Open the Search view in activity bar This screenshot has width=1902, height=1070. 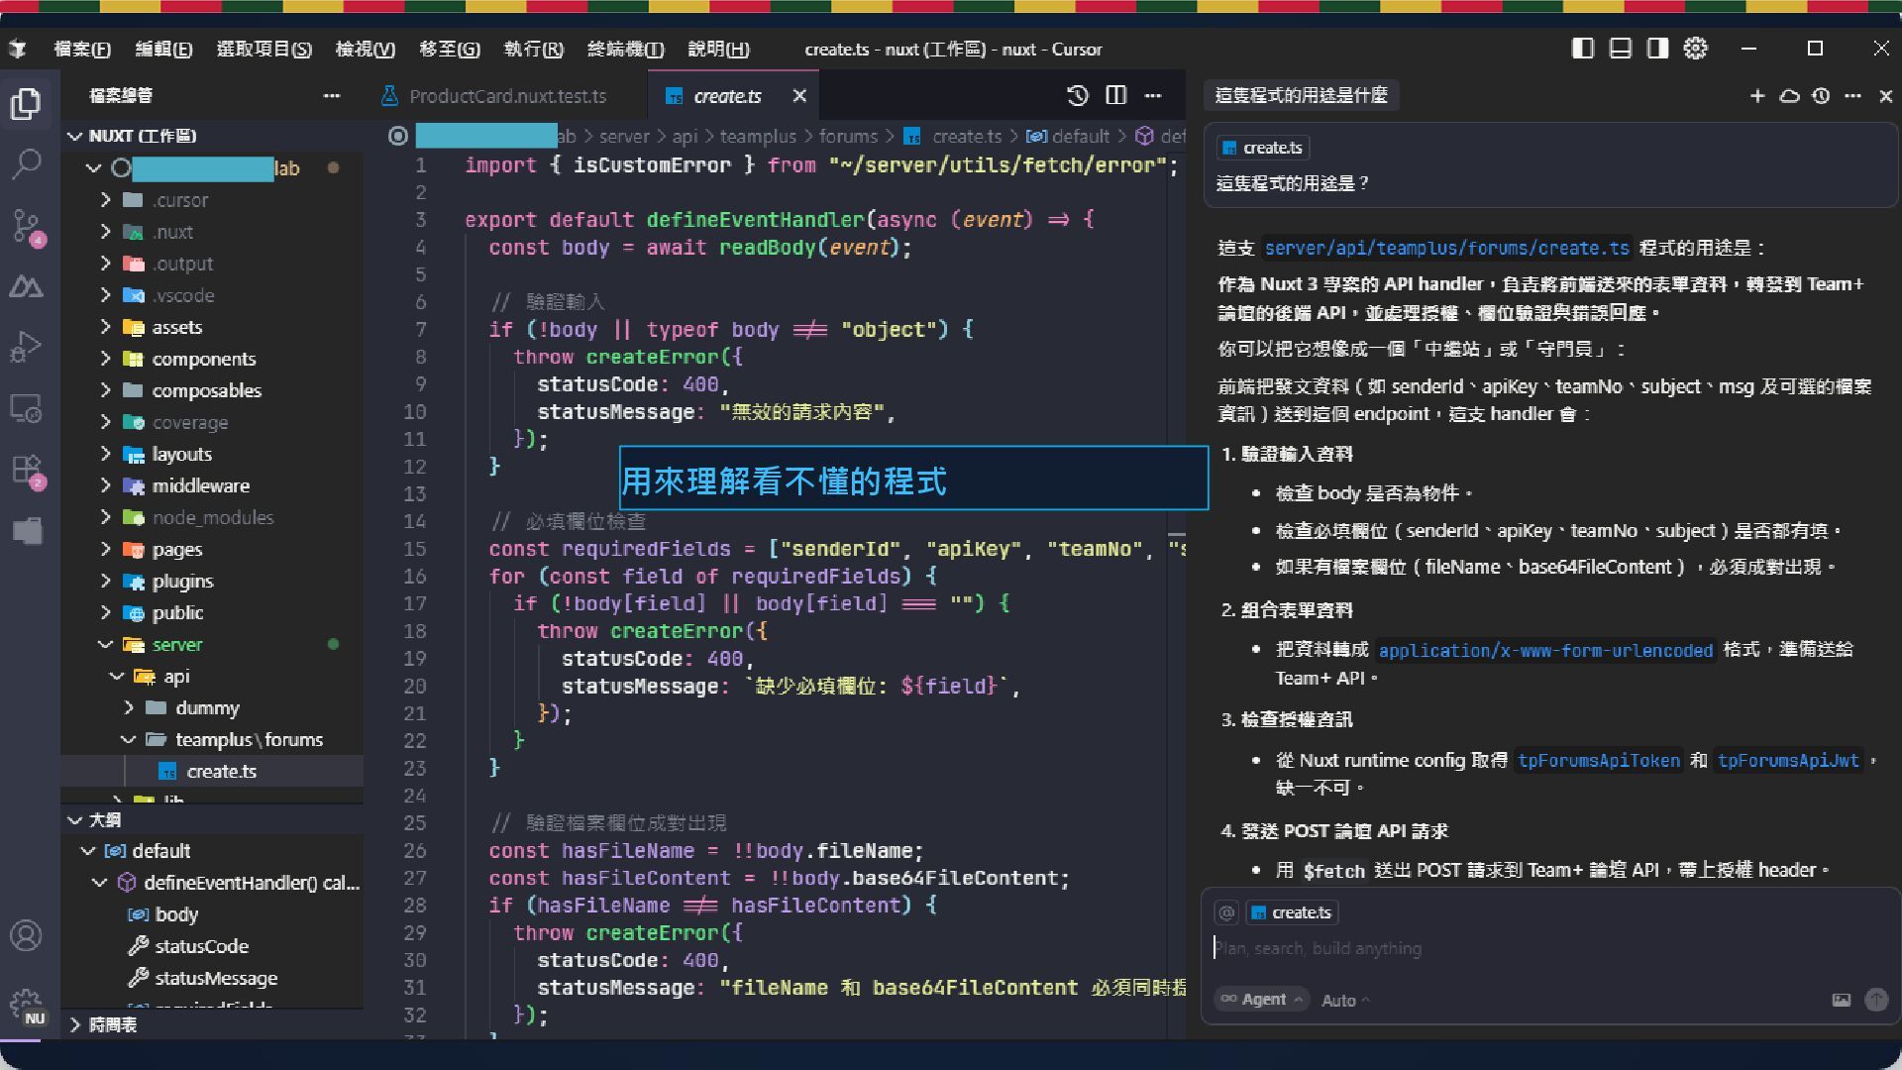click(x=27, y=164)
